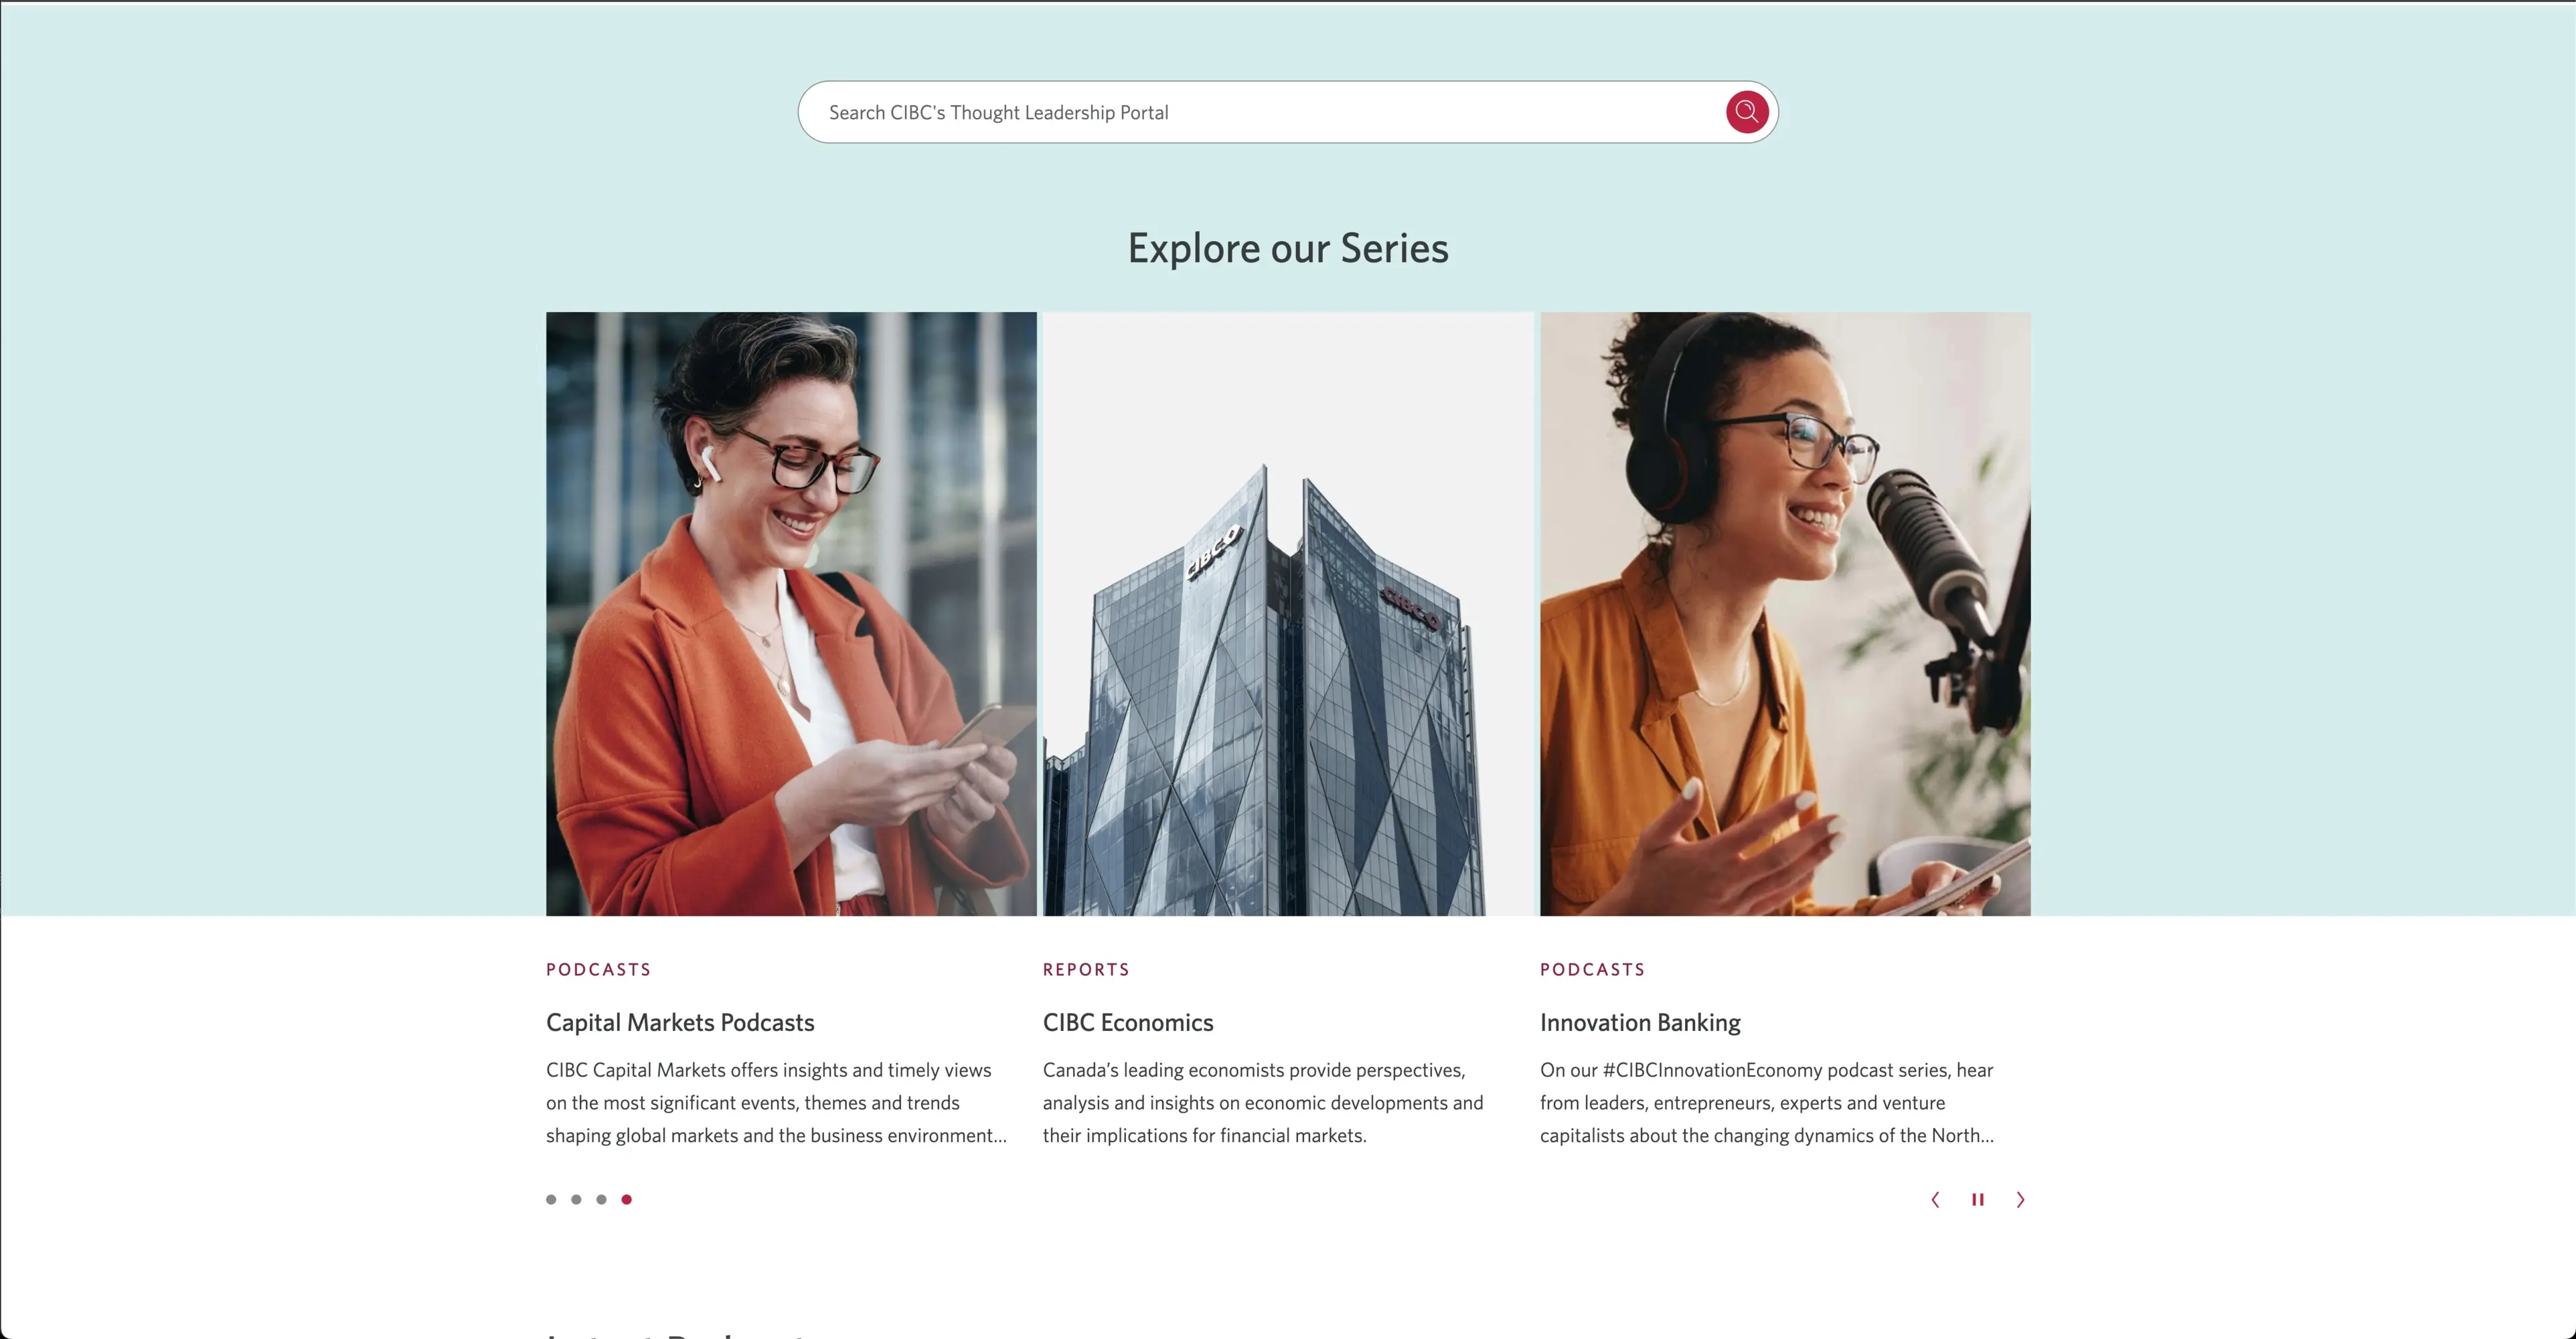Click the Innovation Banking description text
Screen dimensions: 2576x1339
tap(1767, 1102)
